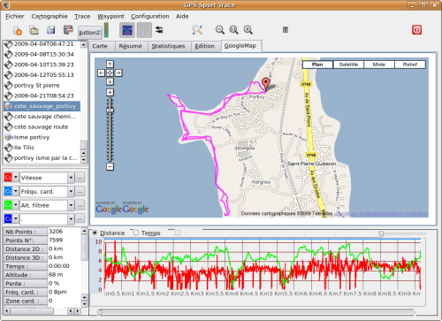Open the Waypoint menu
Image resolution: width=442 pixels, height=321 pixels.
click(x=110, y=16)
